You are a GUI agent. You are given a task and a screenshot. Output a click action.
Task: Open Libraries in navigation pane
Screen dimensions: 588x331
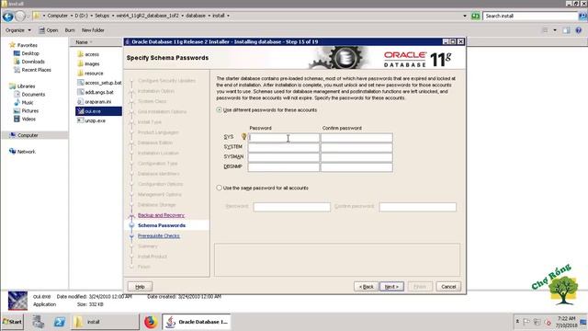point(22,86)
